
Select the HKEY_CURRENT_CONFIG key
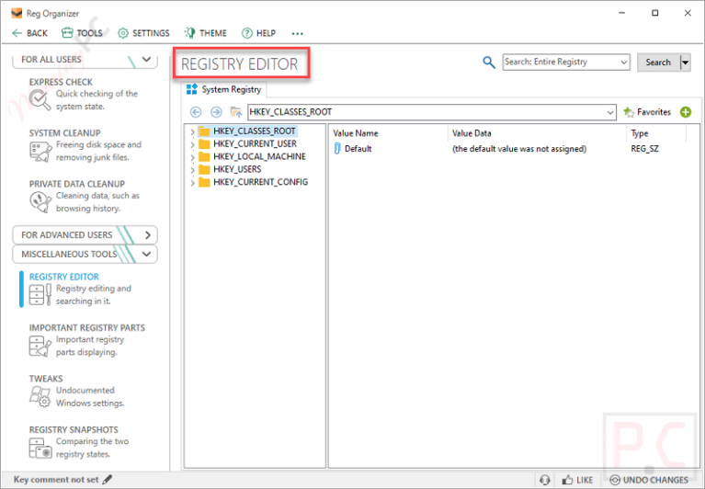261,182
